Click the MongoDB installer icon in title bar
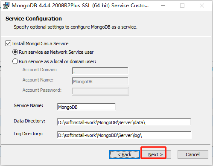213x166 pixels. (6, 6)
